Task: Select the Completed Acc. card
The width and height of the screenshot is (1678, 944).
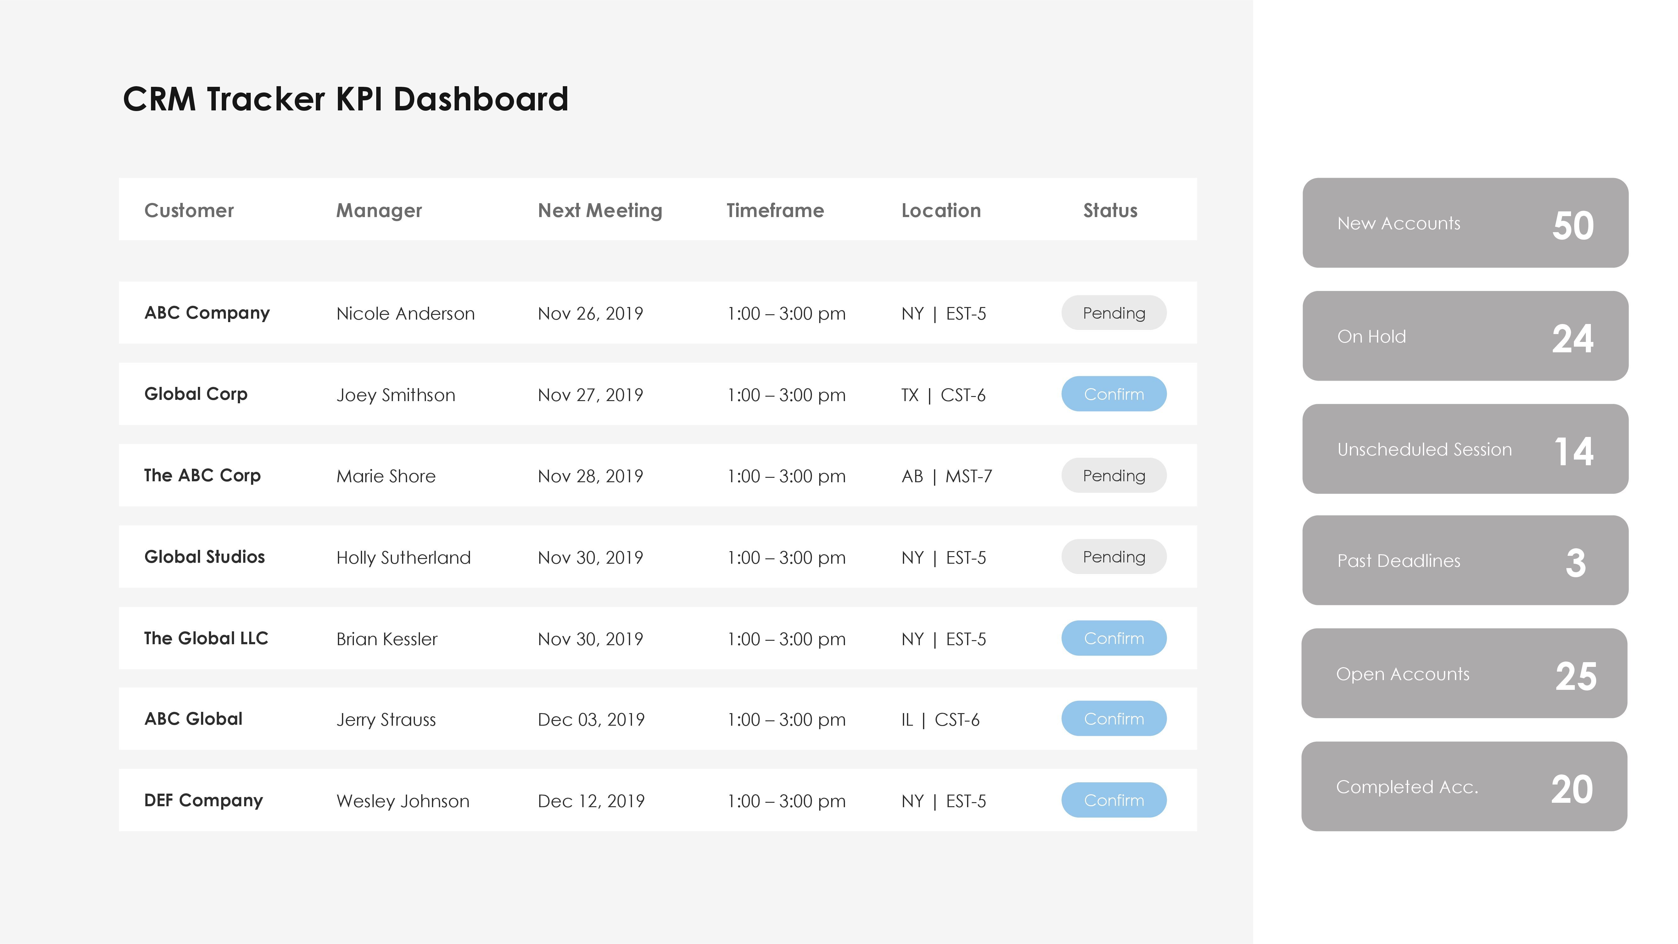Action: coord(1464,786)
